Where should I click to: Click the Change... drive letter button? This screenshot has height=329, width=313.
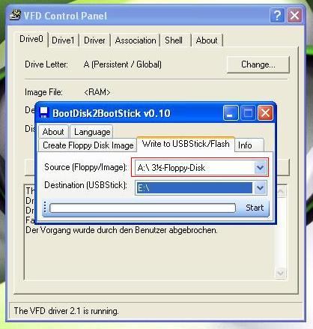258,64
